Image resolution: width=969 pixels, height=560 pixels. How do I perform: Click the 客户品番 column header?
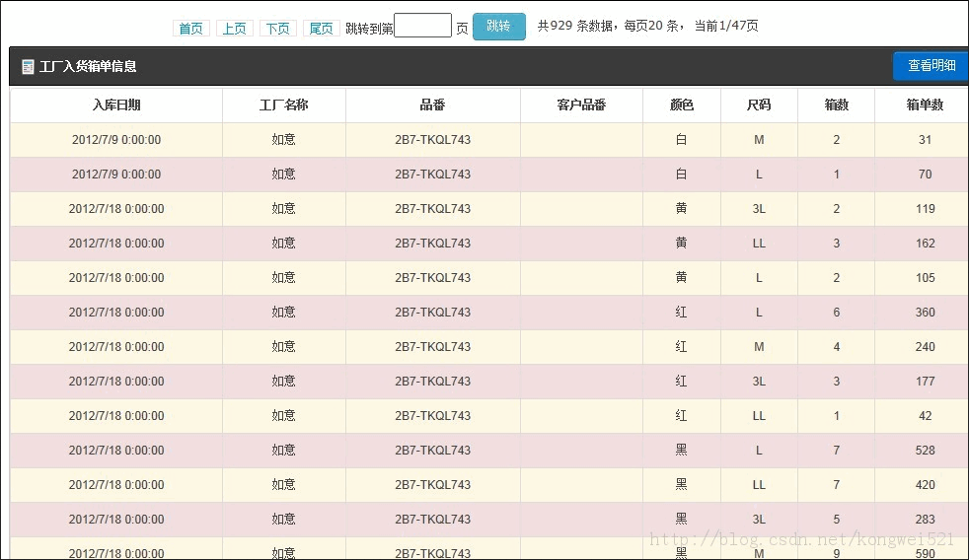581,105
